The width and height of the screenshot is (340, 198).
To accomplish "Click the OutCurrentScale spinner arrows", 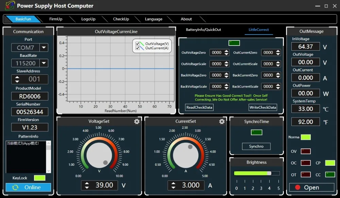I will pos(278,64).
